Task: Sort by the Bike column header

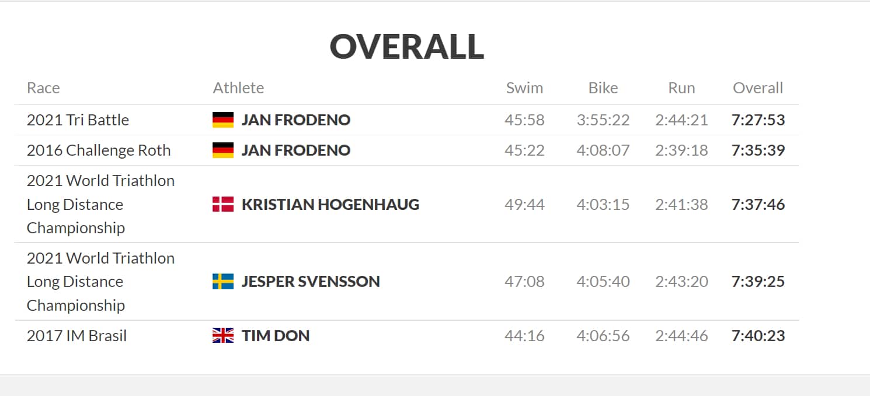Action: pos(603,88)
